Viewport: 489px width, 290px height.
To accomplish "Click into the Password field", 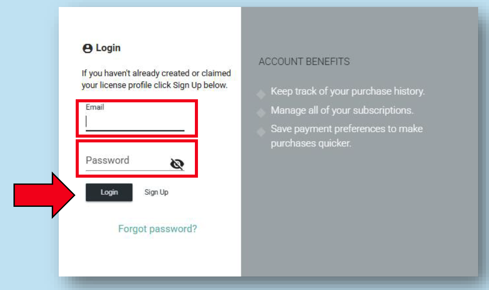I will (x=127, y=160).
